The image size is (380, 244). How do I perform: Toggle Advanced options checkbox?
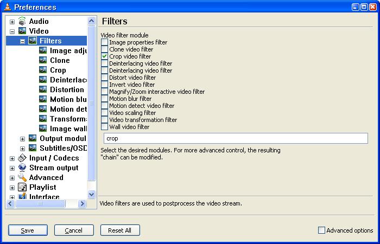tap(321, 230)
